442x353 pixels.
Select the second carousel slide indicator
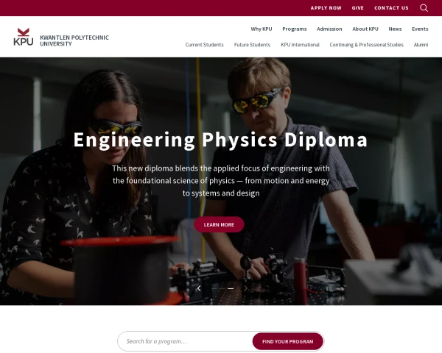(x=222, y=288)
